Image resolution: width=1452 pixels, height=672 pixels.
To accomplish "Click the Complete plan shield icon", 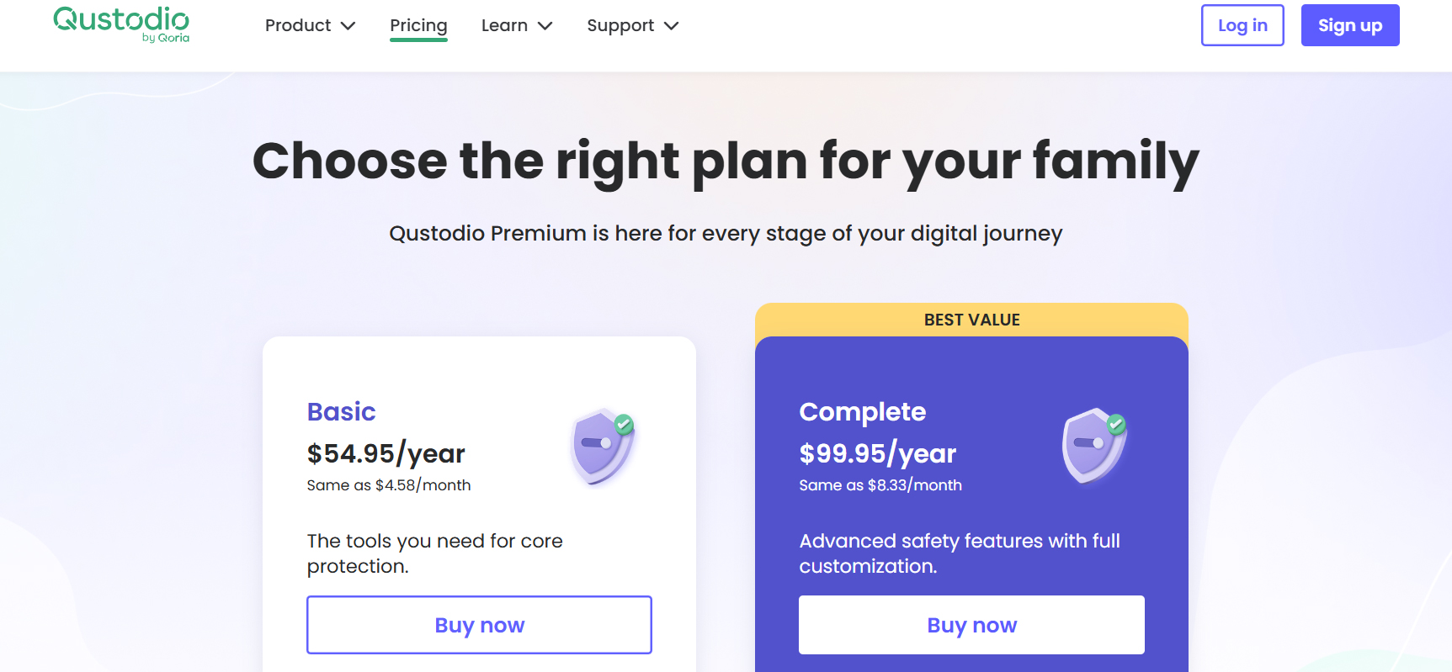I will (x=1094, y=447).
